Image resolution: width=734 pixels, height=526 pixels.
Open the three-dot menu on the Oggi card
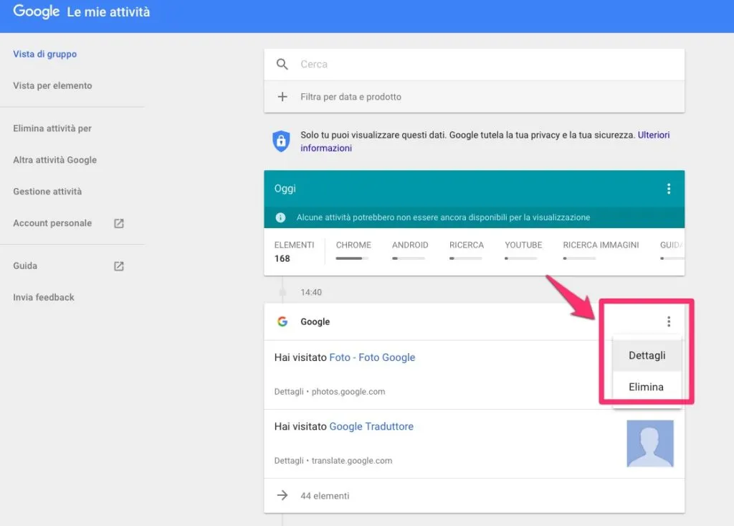coord(669,189)
